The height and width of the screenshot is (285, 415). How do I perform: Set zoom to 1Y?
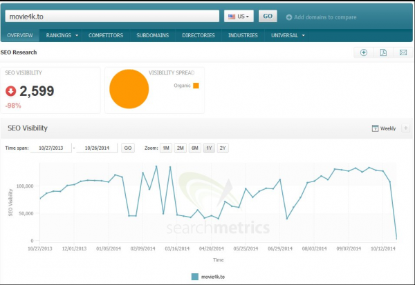point(209,148)
